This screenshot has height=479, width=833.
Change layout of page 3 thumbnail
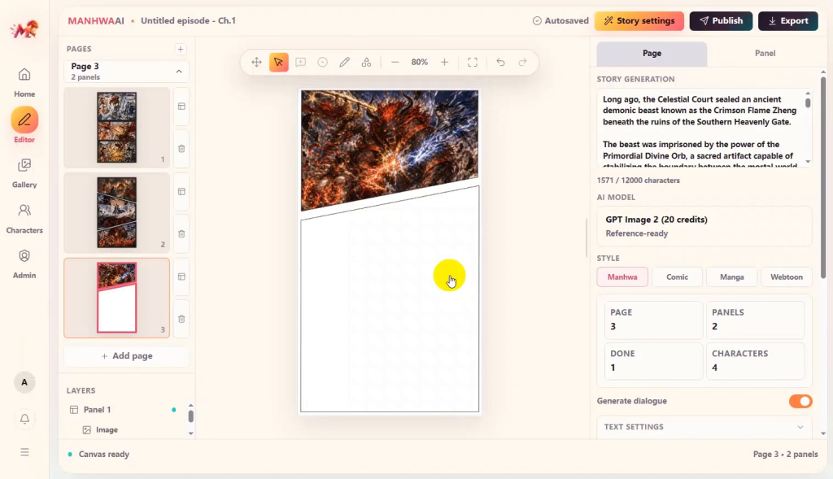point(181,277)
